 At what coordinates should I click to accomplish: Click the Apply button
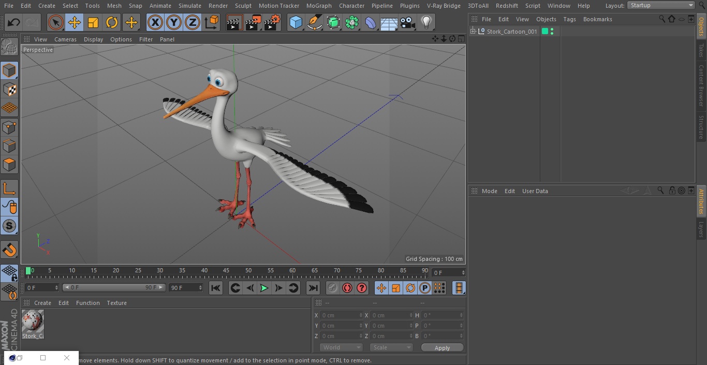(x=442, y=347)
